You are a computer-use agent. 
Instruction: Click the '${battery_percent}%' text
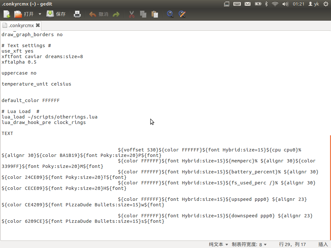(253, 172)
